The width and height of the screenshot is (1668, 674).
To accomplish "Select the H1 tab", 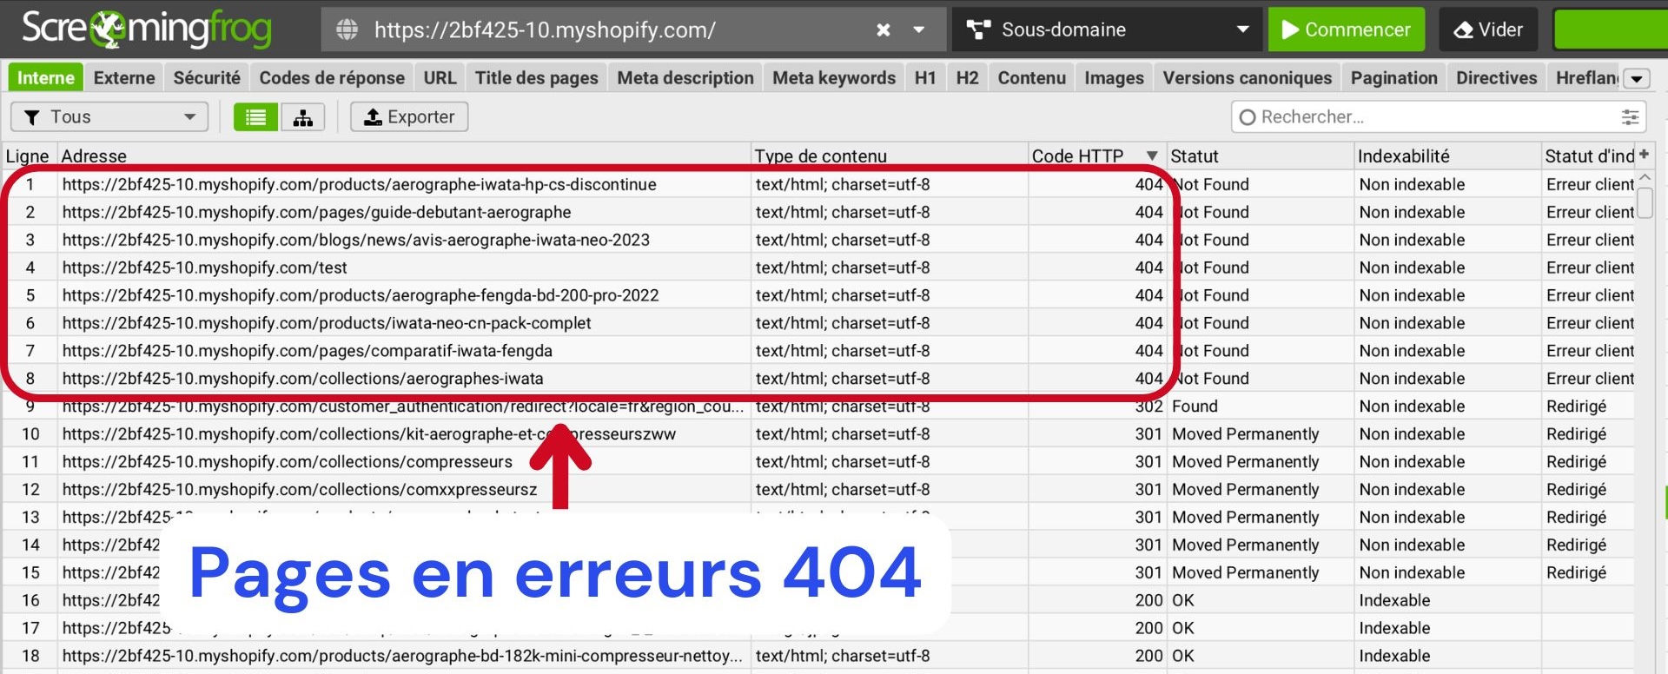I will coord(925,77).
